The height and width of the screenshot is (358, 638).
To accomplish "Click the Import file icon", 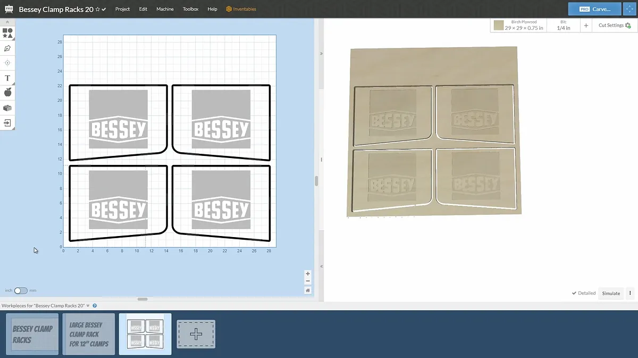I will pyautogui.click(x=7, y=123).
